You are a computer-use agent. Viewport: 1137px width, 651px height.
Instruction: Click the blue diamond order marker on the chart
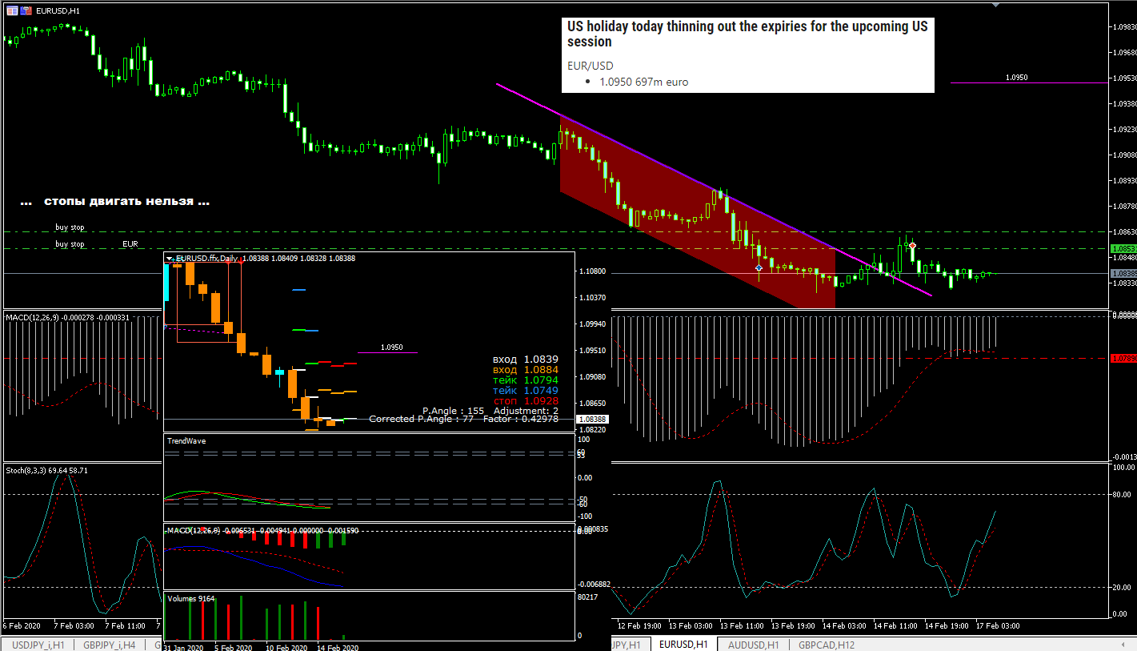pos(759,267)
